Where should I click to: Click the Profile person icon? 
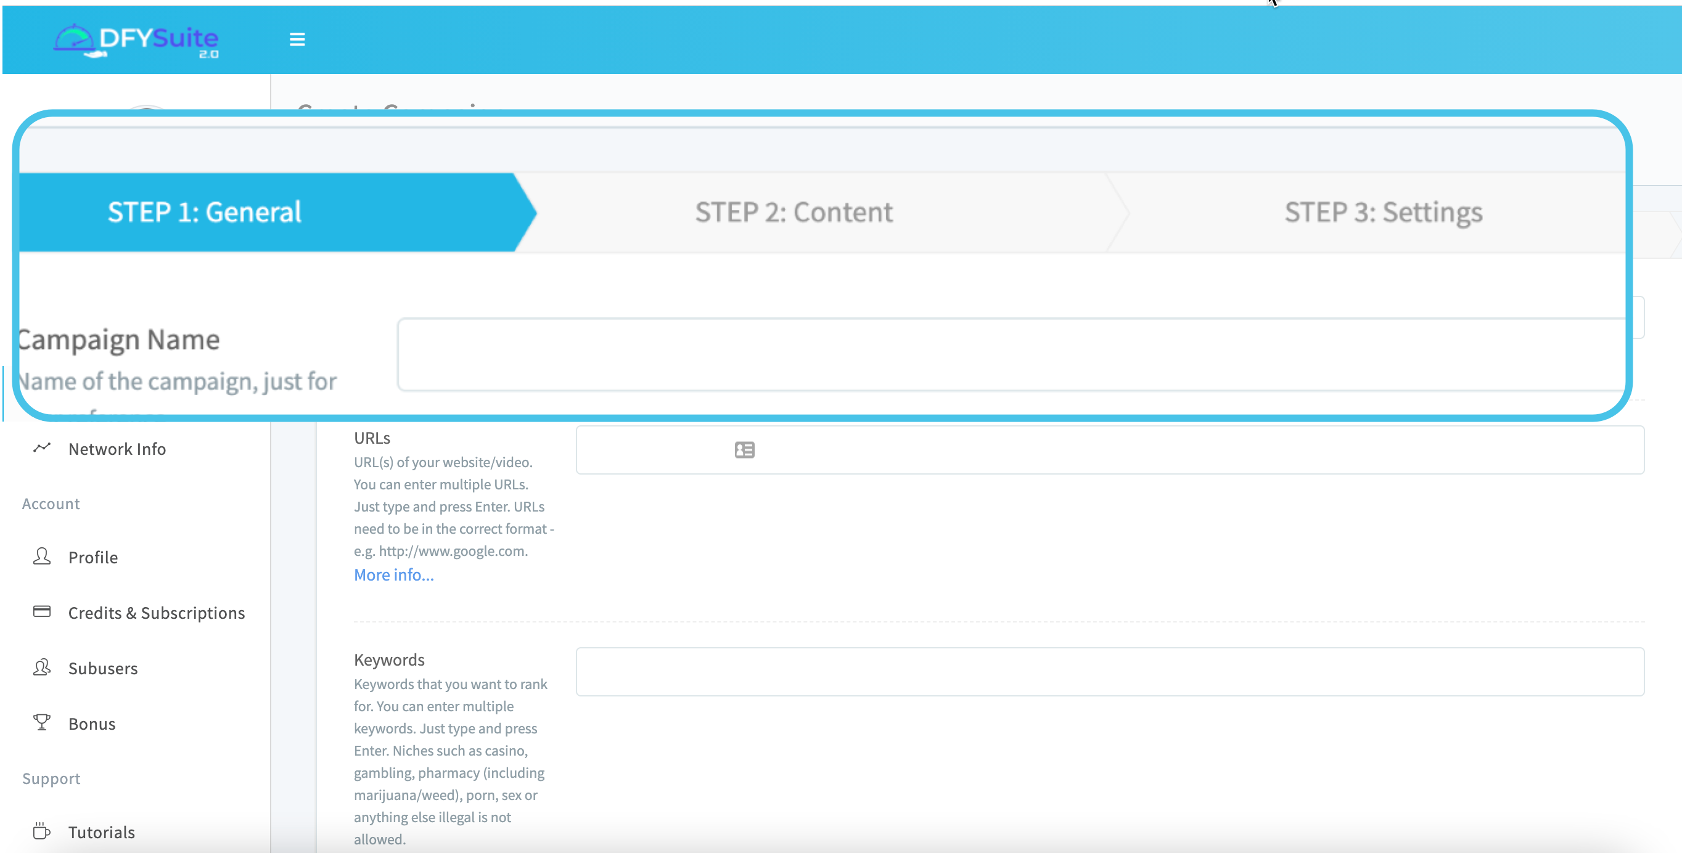42,556
